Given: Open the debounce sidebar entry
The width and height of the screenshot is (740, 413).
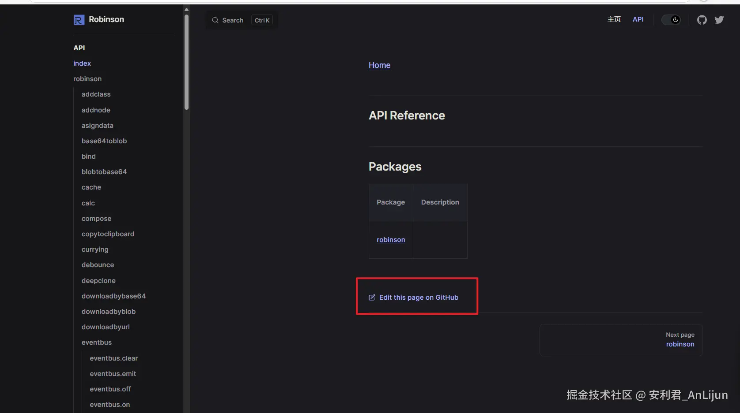Looking at the screenshot, I should coord(98,265).
